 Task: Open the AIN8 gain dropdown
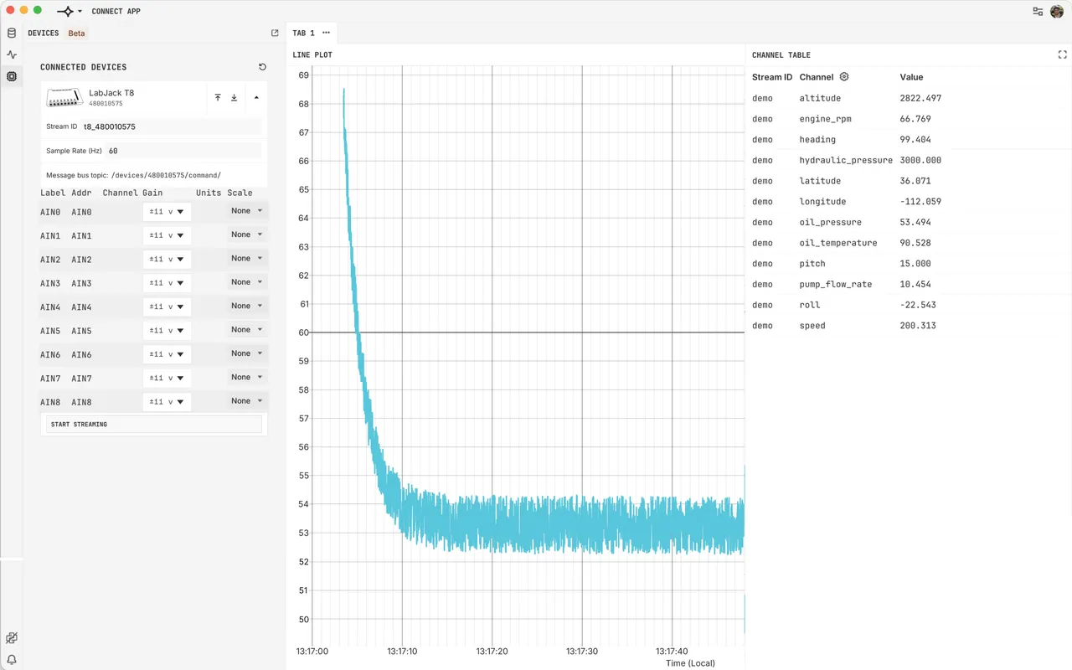click(167, 402)
